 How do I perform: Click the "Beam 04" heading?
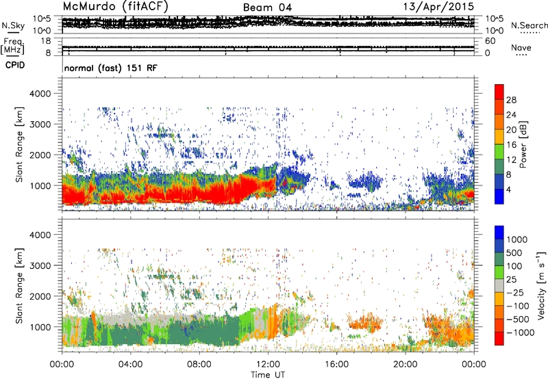point(267,8)
